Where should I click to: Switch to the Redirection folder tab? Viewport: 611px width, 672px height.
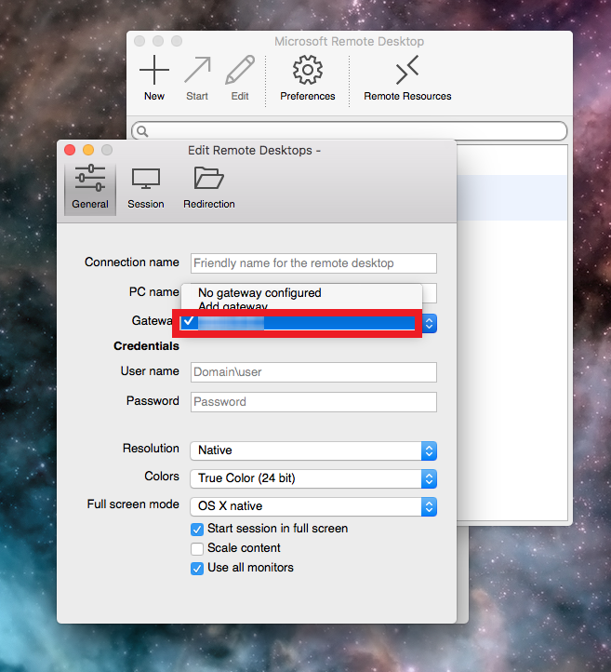(x=209, y=188)
